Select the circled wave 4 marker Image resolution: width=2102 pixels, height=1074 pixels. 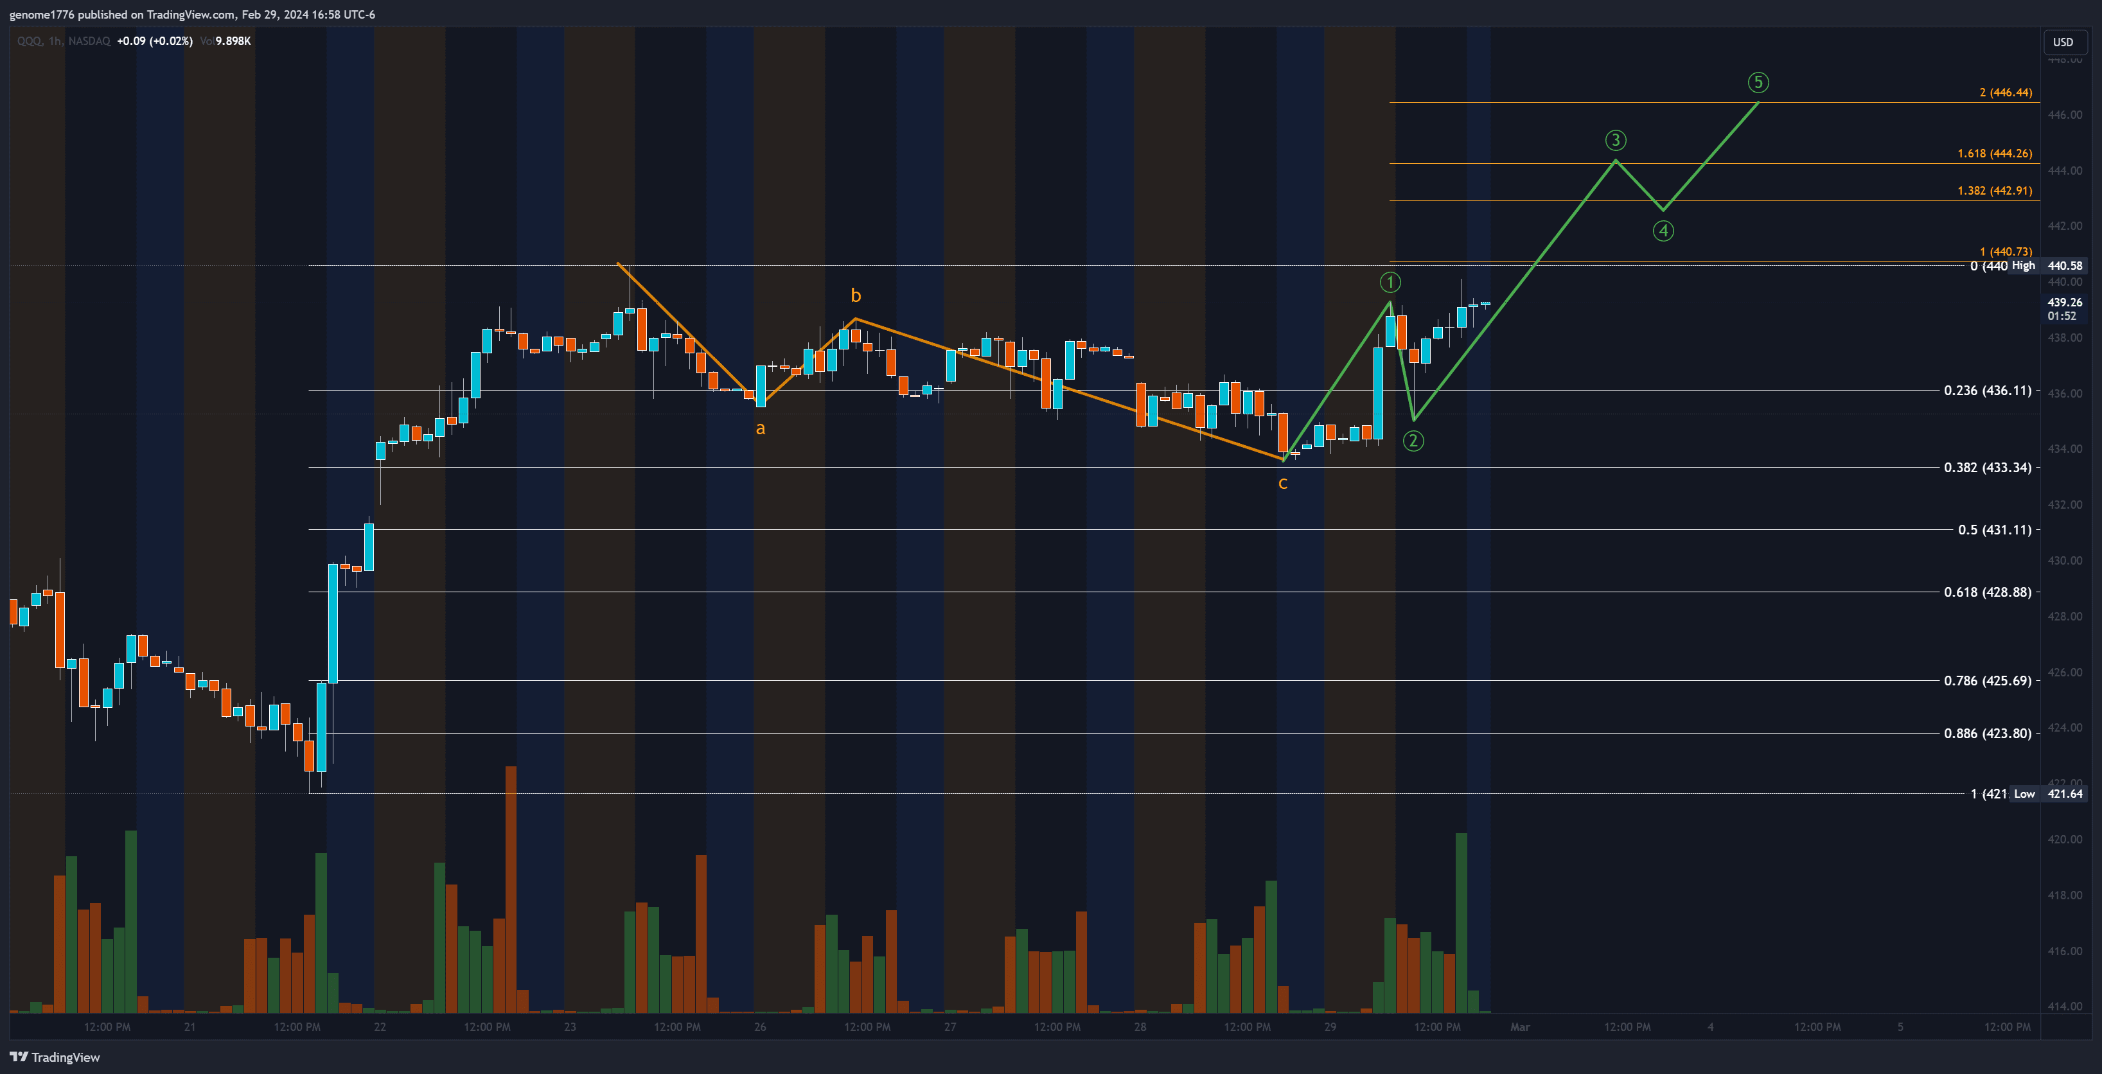(1663, 231)
